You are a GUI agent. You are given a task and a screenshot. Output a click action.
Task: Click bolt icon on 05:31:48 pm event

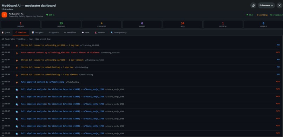(17, 53)
